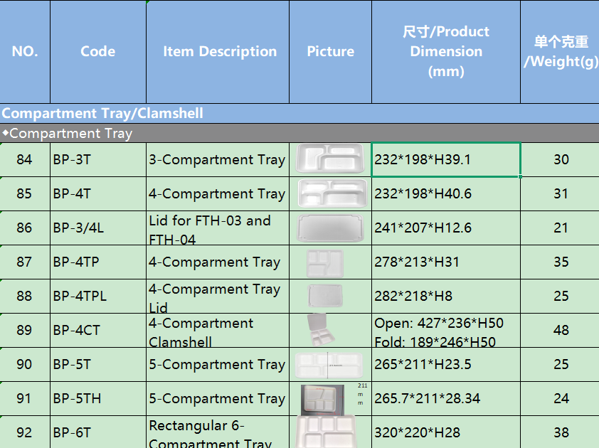
Task: Click weight value 48 for BP-4CT
Action: click(x=561, y=331)
